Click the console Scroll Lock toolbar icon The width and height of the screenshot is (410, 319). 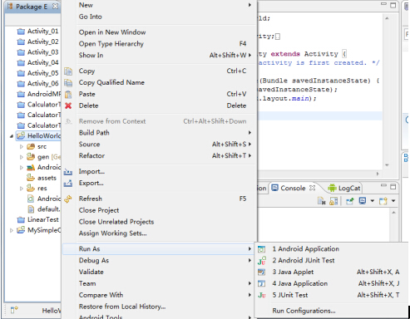tap(333, 201)
